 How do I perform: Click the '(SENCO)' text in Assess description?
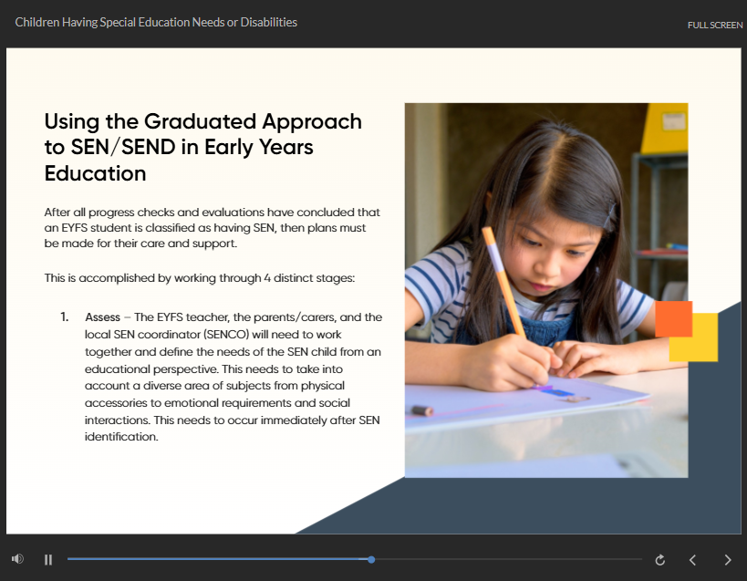[205, 335]
